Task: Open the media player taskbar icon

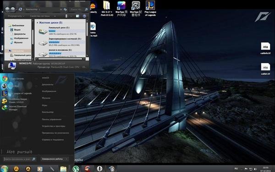Action: (40, 169)
